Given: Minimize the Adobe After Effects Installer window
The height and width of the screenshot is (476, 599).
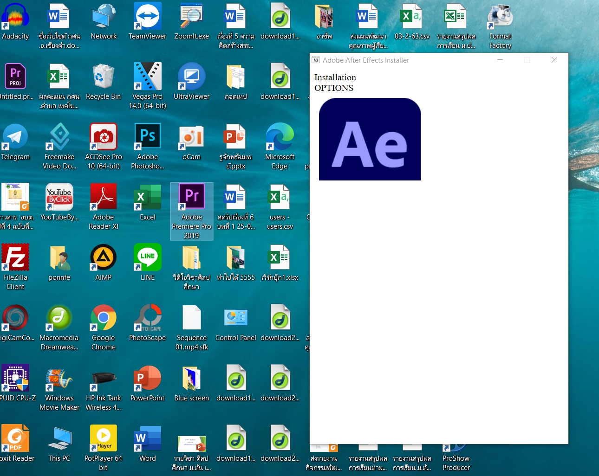Looking at the screenshot, I should pos(500,60).
